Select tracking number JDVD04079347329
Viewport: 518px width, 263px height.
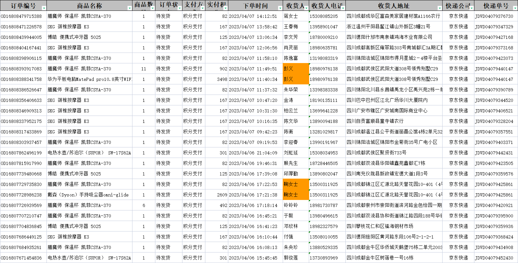(496, 26)
